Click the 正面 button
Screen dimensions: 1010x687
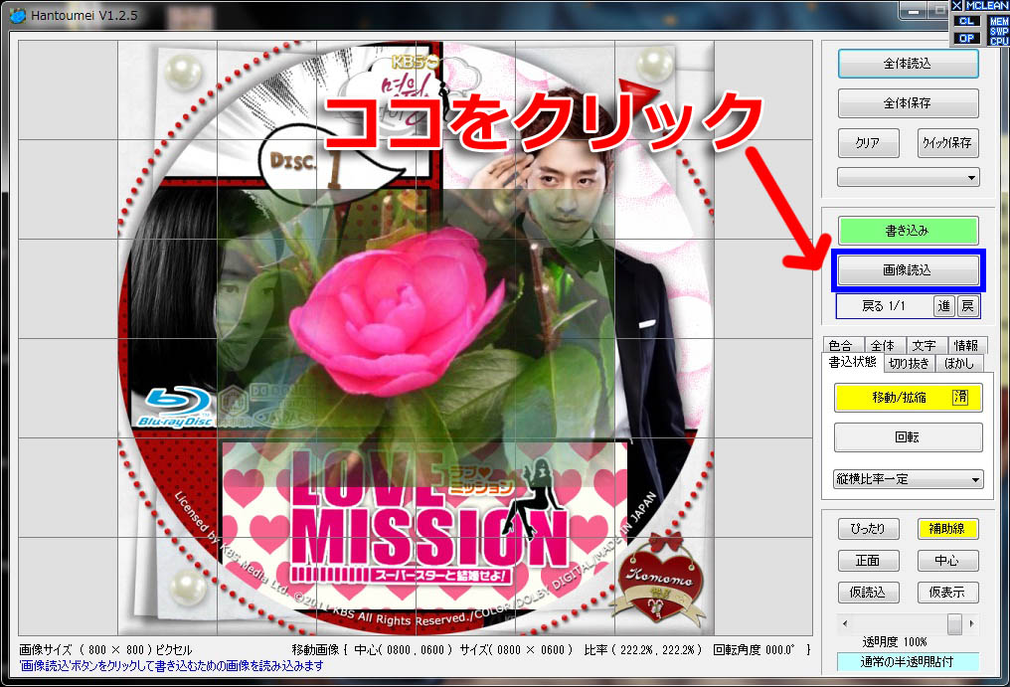(x=868, y=561)
